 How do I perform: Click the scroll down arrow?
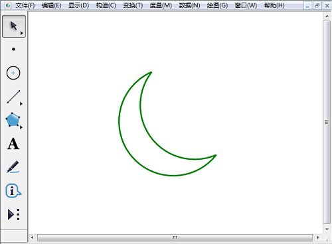[327, 229]
